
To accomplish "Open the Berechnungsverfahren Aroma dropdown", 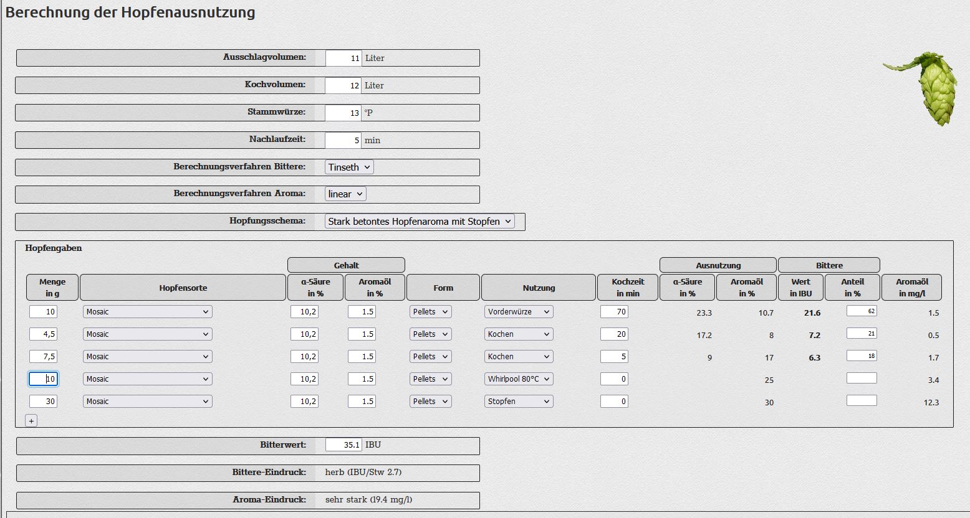I will pos(345,194).
